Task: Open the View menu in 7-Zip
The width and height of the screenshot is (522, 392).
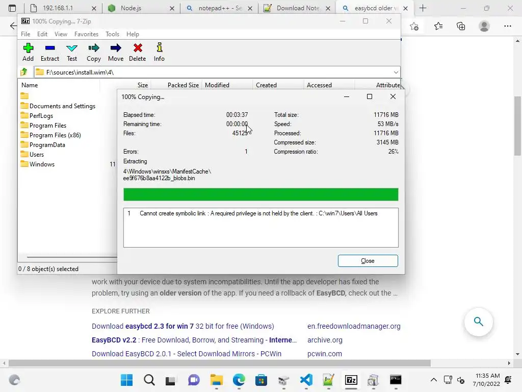Action: click(x=61, y=34)
